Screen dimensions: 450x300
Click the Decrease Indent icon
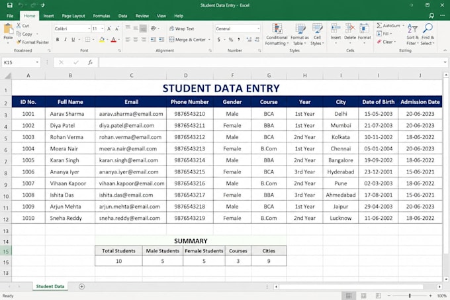[x=154, y=39]
